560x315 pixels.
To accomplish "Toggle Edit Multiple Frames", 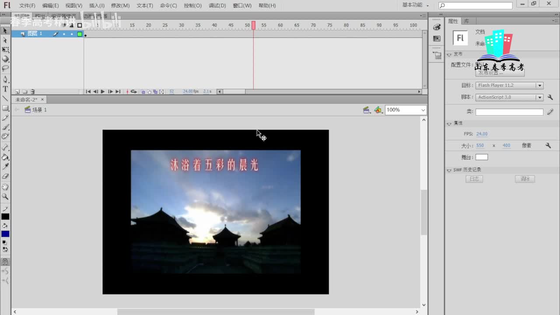I will [x=155, y=92].
